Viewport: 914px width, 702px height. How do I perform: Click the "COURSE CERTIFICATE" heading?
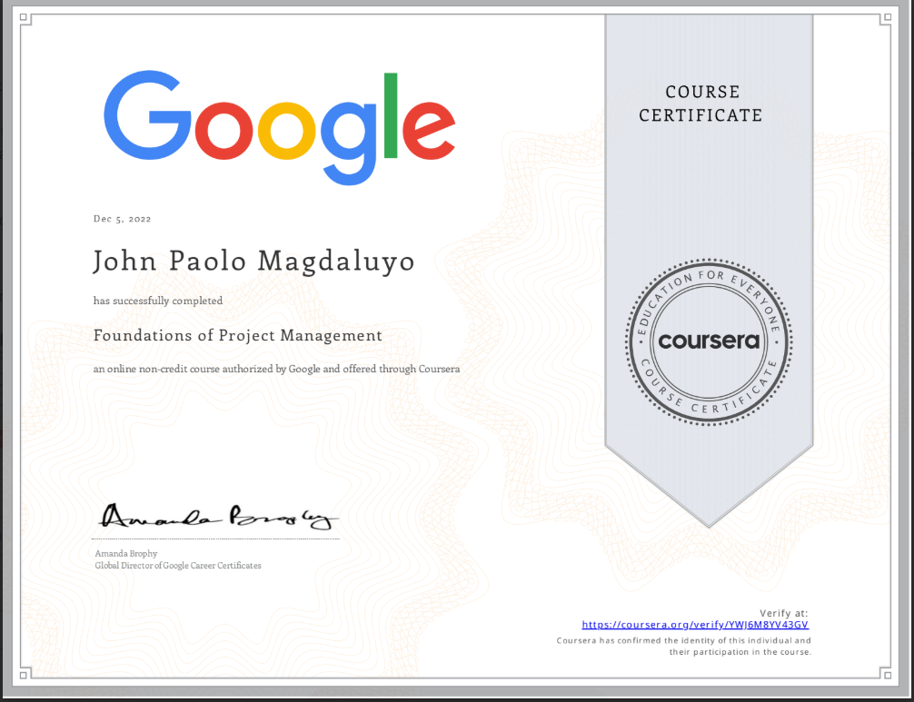point(700,104)
